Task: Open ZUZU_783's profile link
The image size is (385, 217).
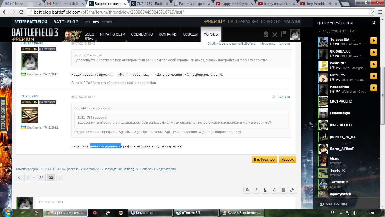Action: [29, 96]
